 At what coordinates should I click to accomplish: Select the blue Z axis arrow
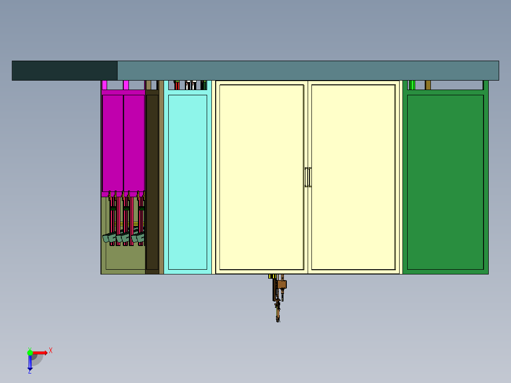coord(30,363)
